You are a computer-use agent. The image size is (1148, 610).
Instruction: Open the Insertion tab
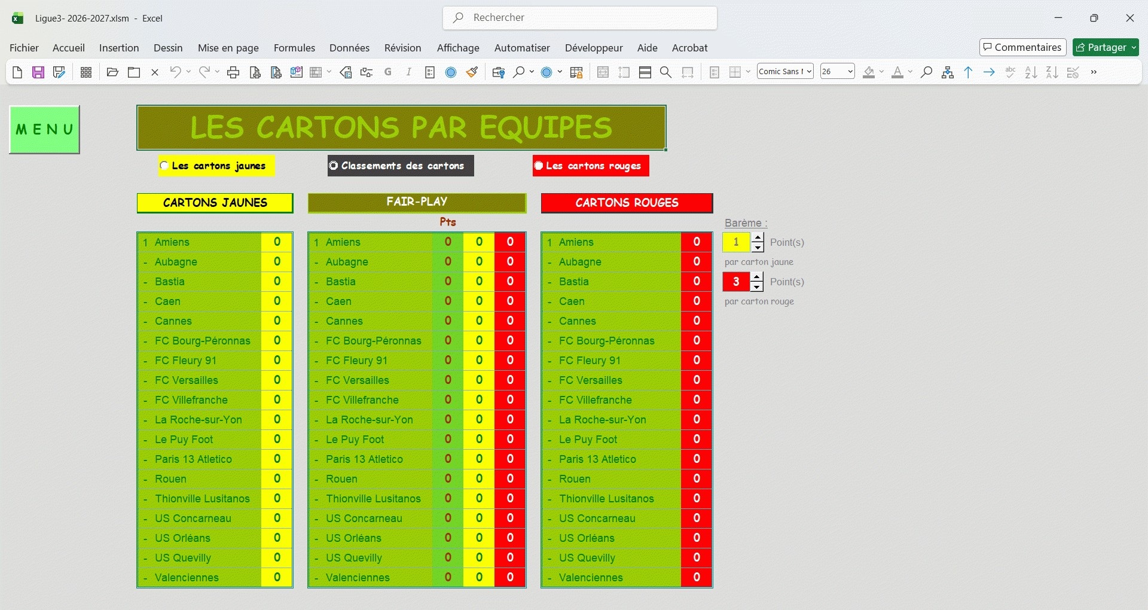(x=119, y=48)
